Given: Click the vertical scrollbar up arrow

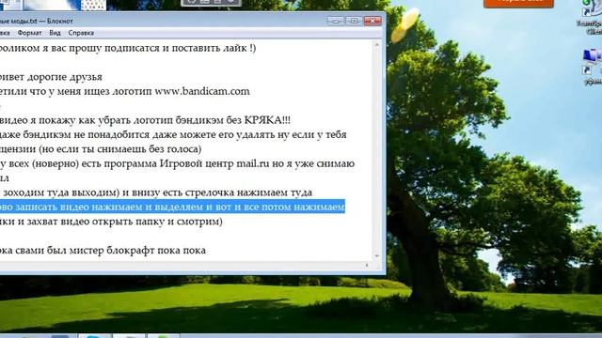Looking at the screenshot, I should coord(376,45).
